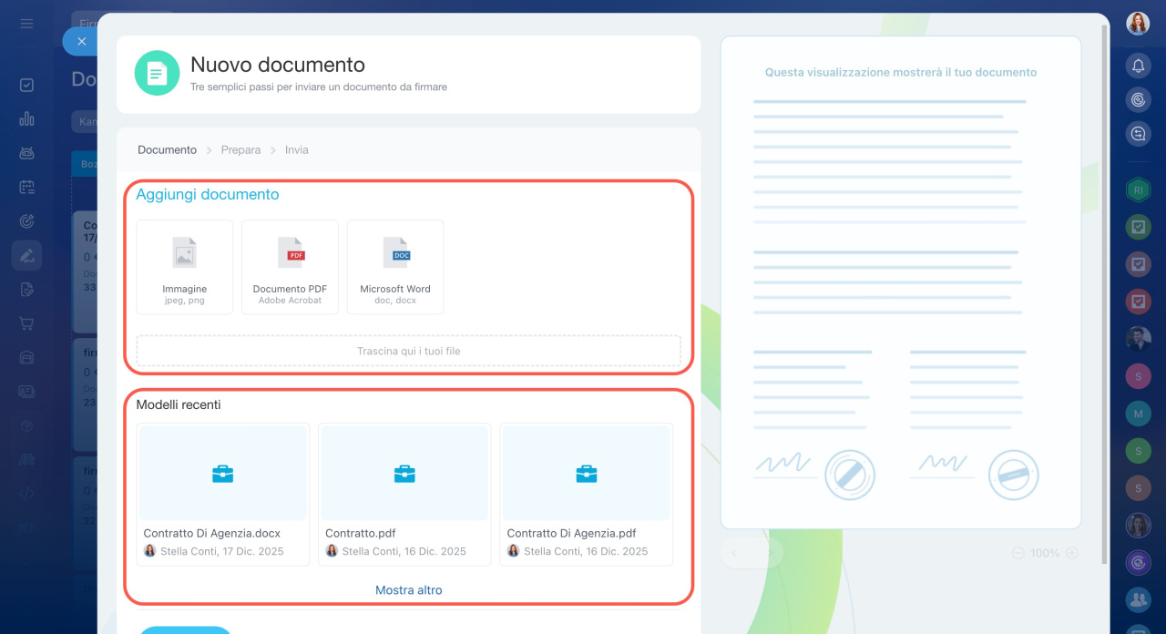Open the calendar icon in left sidebar
Image resolution: width=1166 pixels, height=634 pixels.
26,188
